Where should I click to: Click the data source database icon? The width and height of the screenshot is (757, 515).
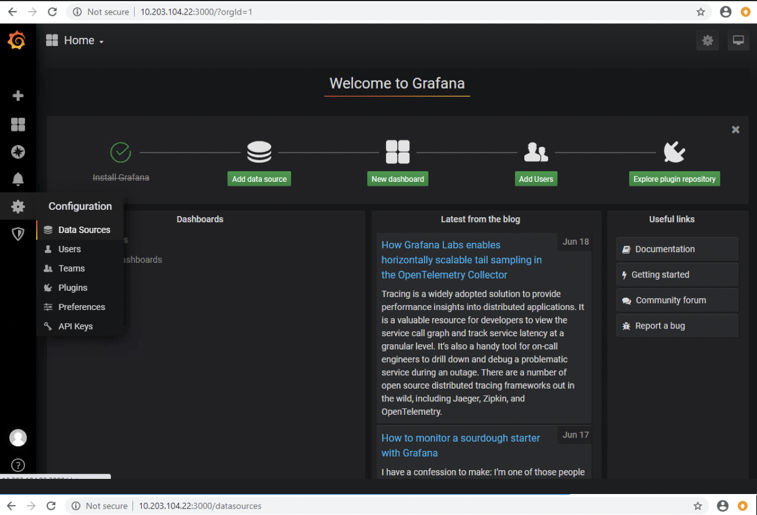click(259, 152)
